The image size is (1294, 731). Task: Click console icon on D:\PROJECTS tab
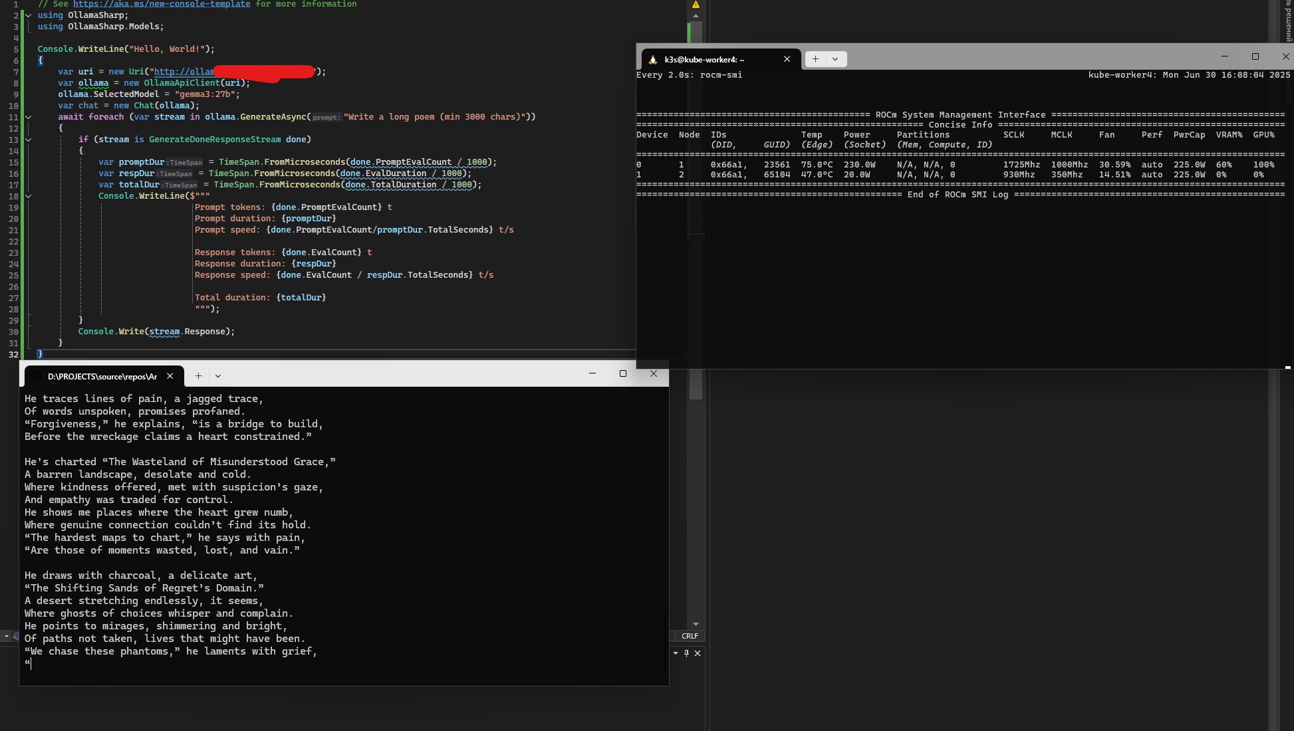point(37,376)
